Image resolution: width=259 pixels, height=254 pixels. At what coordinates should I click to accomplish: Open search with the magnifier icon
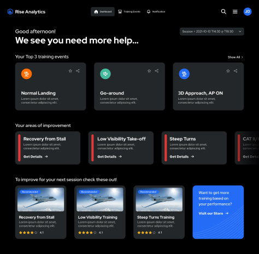point(223,11)
